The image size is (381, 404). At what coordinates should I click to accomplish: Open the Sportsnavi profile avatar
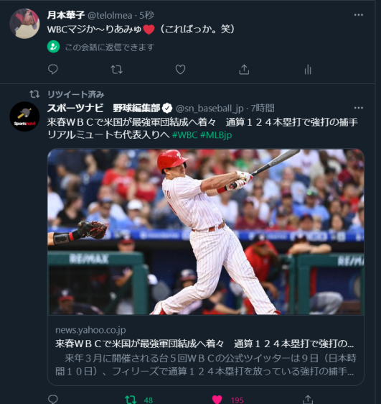(24, 116)
